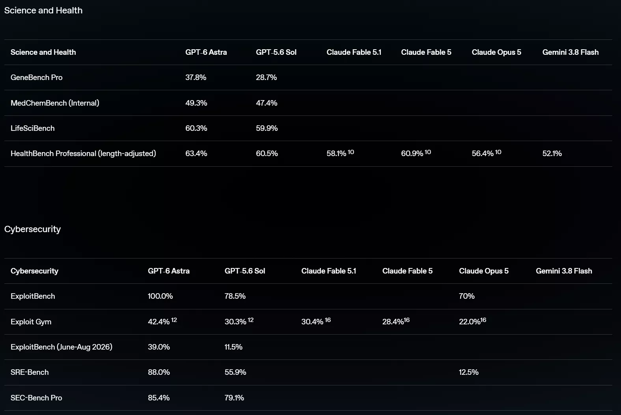The image size is (621, 415).
Task: Click the Cybersecurity section heading
Action: [32, 229]
